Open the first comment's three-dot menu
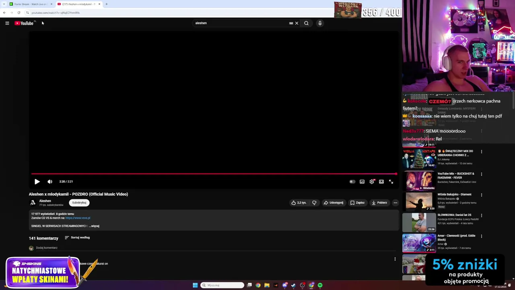The width and height of the screenshot is (515, 290). point(395,259)
